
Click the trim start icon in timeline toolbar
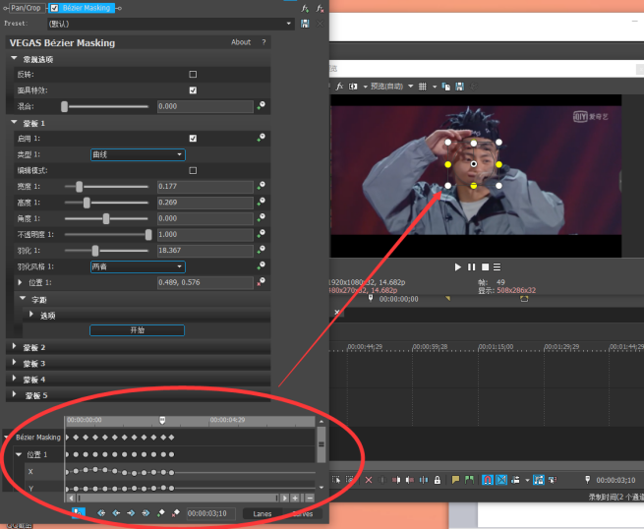coord(396,480)
